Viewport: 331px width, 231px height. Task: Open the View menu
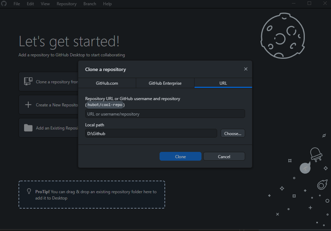[x=45, y=4]
